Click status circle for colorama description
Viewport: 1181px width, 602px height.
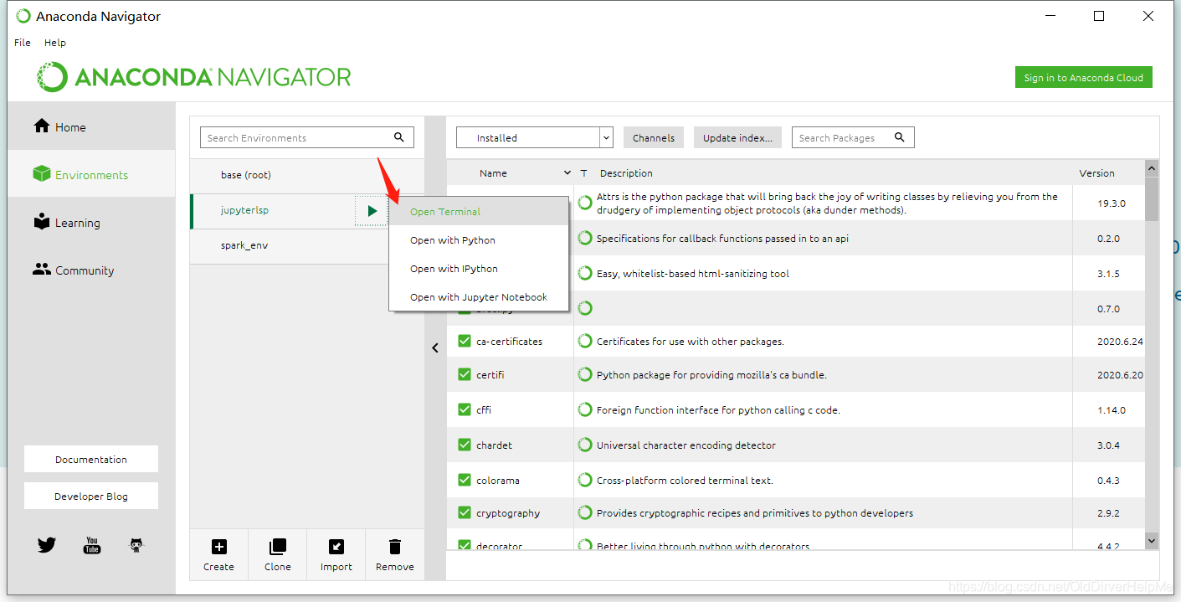click(585, 480)
